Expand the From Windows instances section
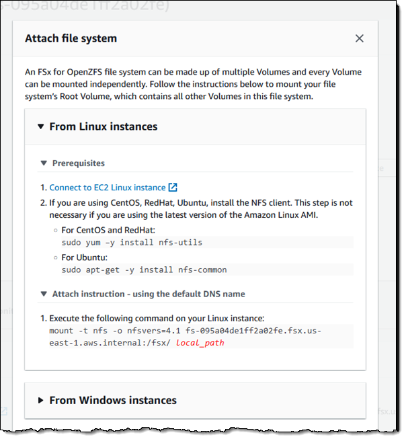This screenshot has height=439, width=402. 41,400
